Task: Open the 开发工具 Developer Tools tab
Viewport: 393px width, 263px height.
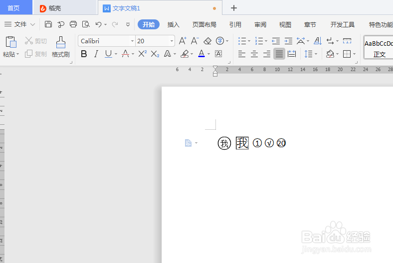Action: click(x=342, y=24)
